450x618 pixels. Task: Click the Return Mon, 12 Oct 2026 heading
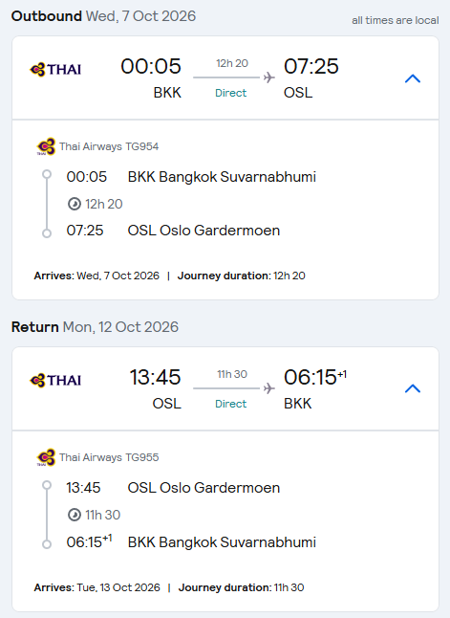pos(95,327)
